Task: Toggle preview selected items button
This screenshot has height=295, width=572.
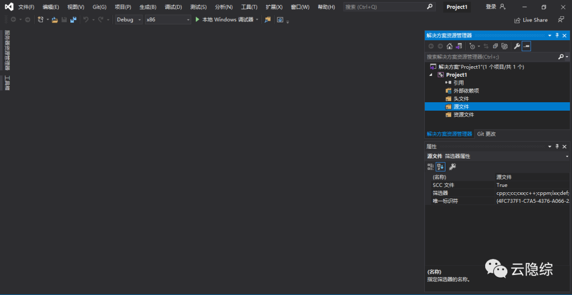Action: 526,46
